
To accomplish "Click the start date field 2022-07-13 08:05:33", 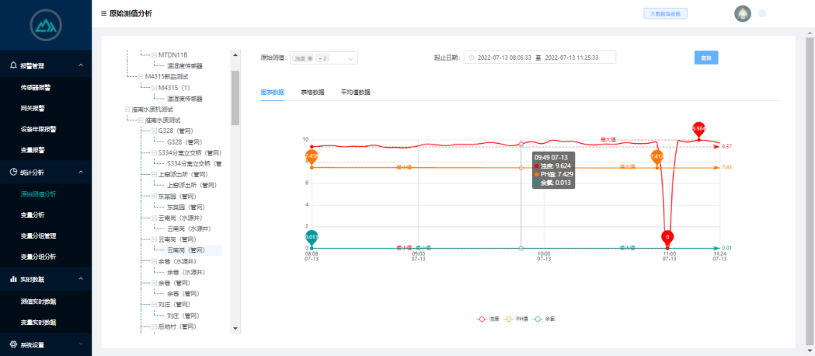I will coord(503,58).
